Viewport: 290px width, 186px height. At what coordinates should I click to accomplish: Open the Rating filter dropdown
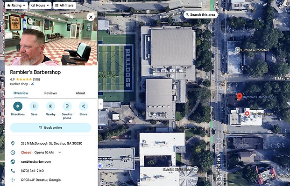[x=16, y=6]
